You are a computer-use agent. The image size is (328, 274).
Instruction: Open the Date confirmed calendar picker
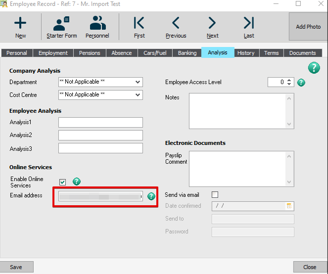[289, 206]
